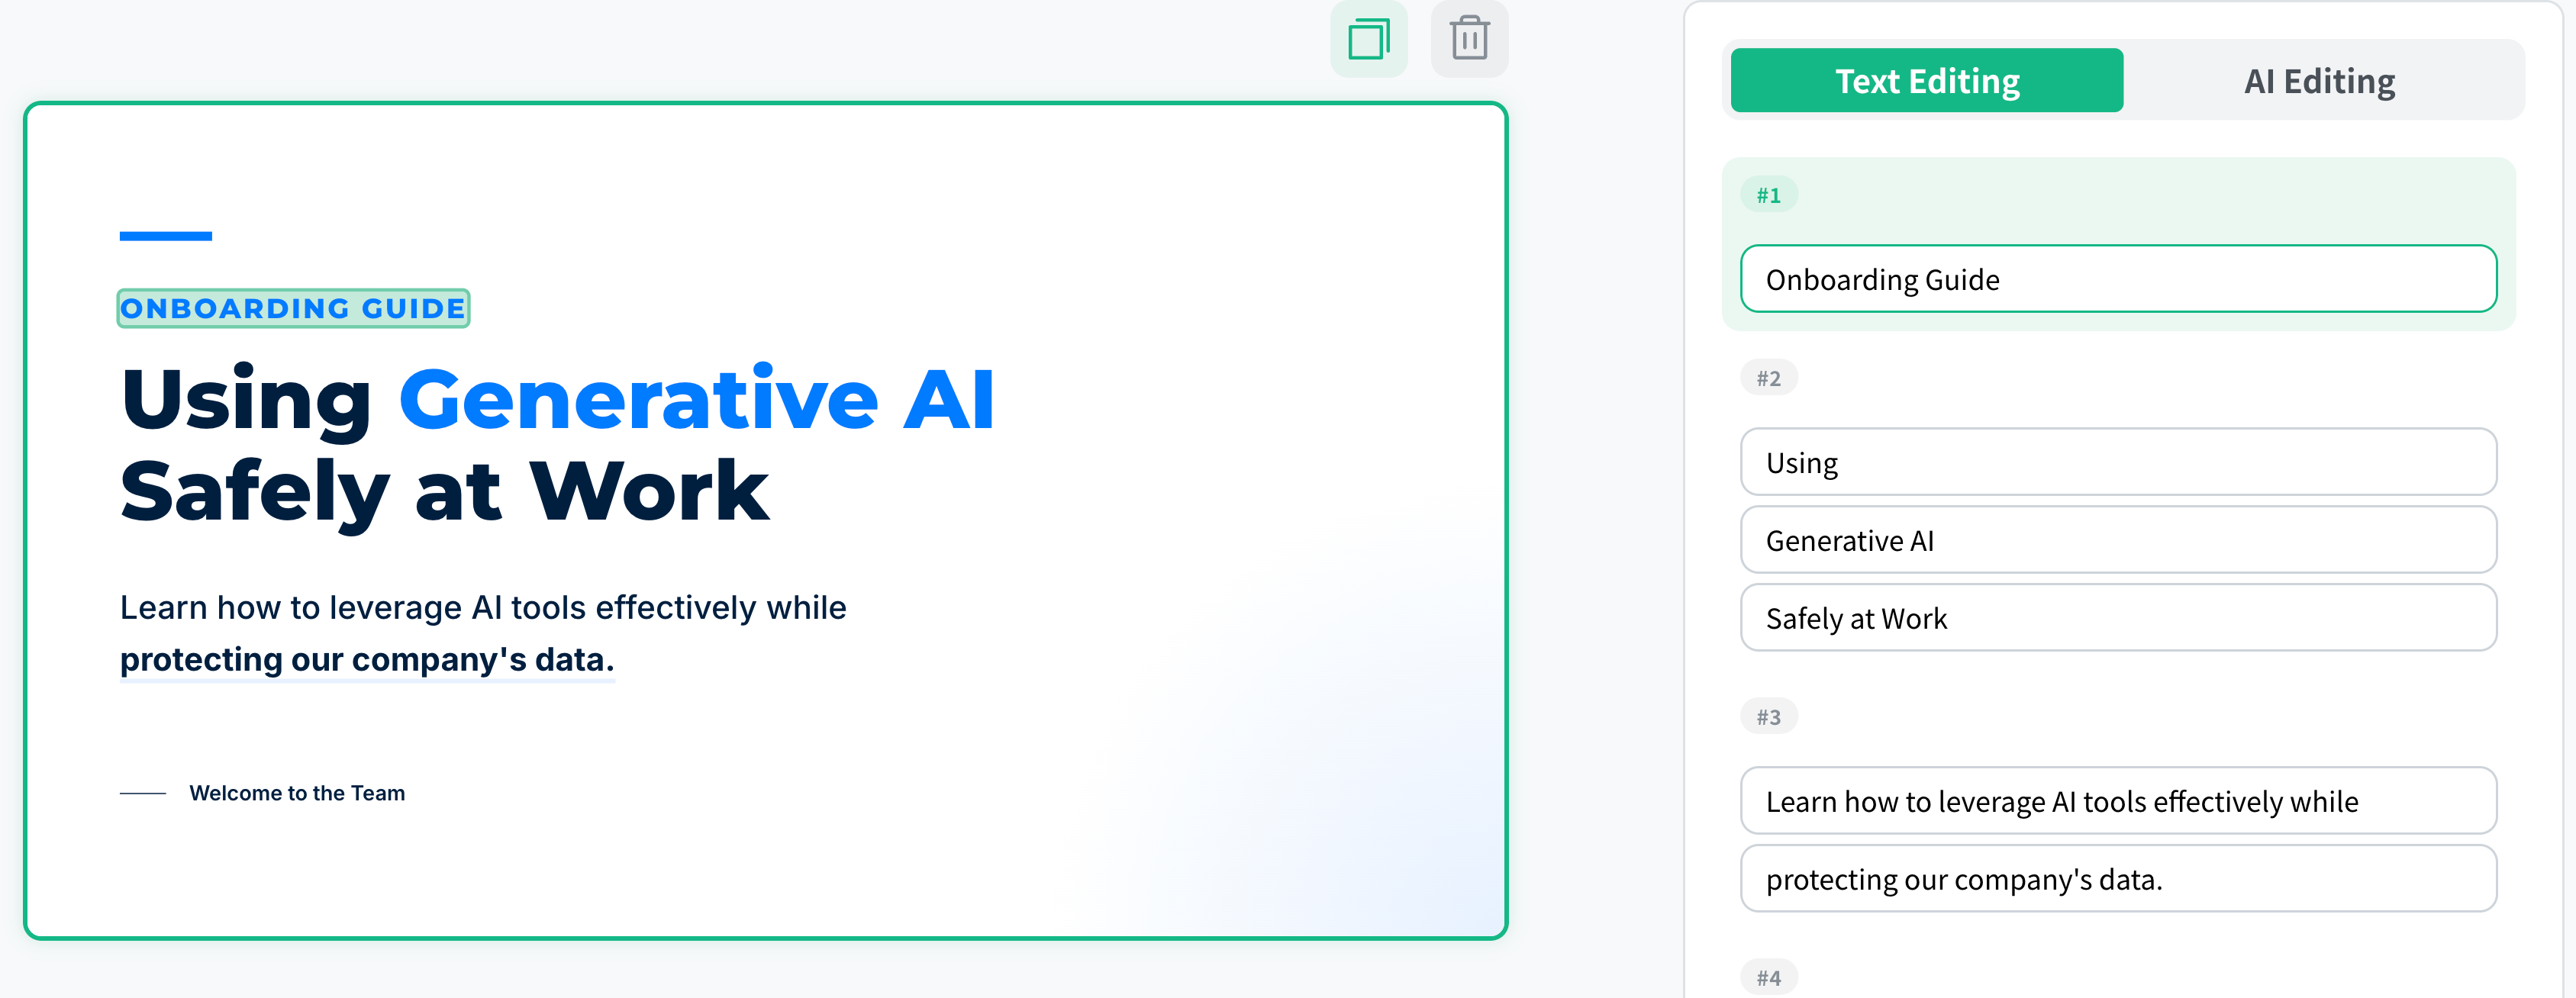Click slide subtitle "Learn how to leverage AI tools"
Screen dimensions: 2576x998
pyautogui.click(x=483, y=608)
